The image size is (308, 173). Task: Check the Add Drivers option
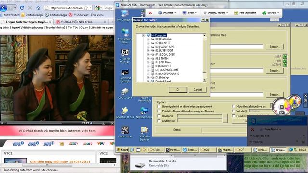[159, 121]
